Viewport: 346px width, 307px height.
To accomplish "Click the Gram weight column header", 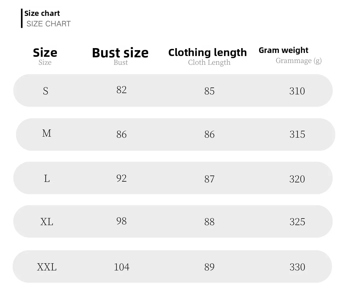I will (x=283, y=50).
